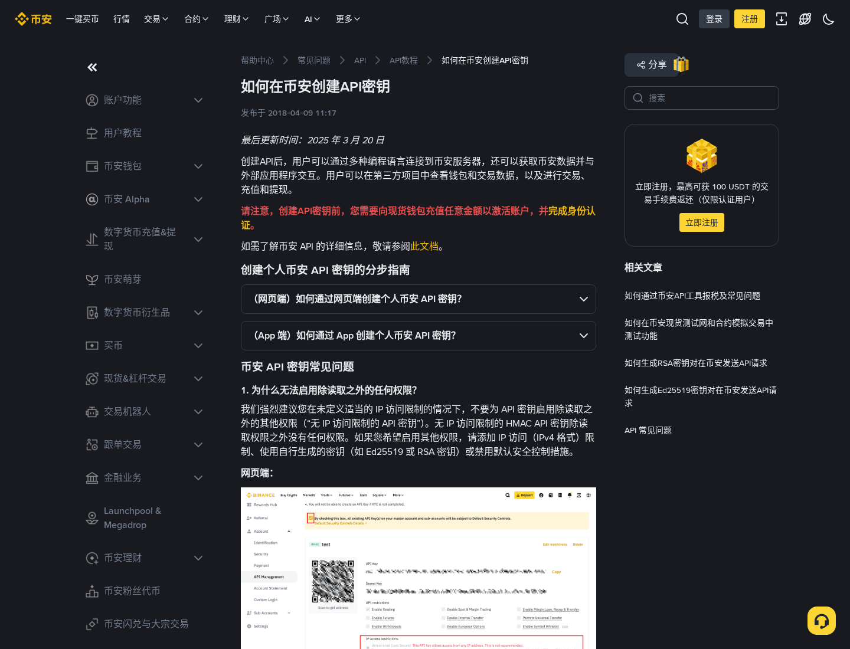The height and width of the screenshot is (649, 850).
Task: Click the 交易机器人 robot icon
Action: [x=92, y=412]
